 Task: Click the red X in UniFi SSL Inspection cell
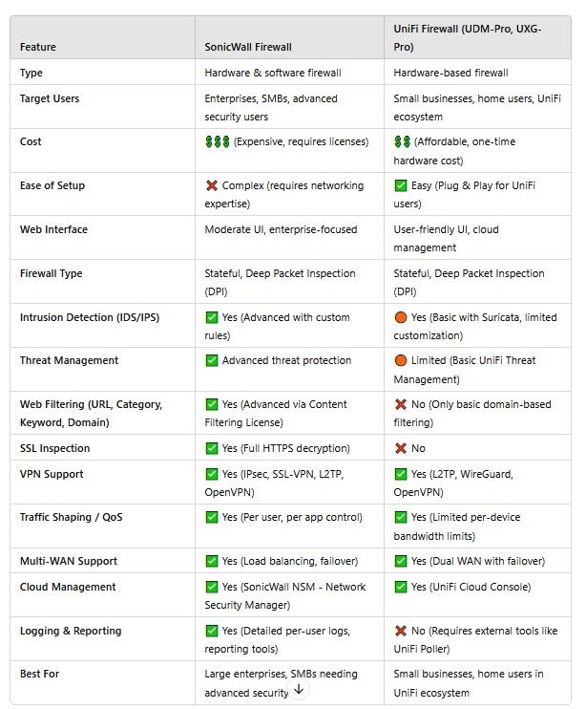click(x=401, y=448)
